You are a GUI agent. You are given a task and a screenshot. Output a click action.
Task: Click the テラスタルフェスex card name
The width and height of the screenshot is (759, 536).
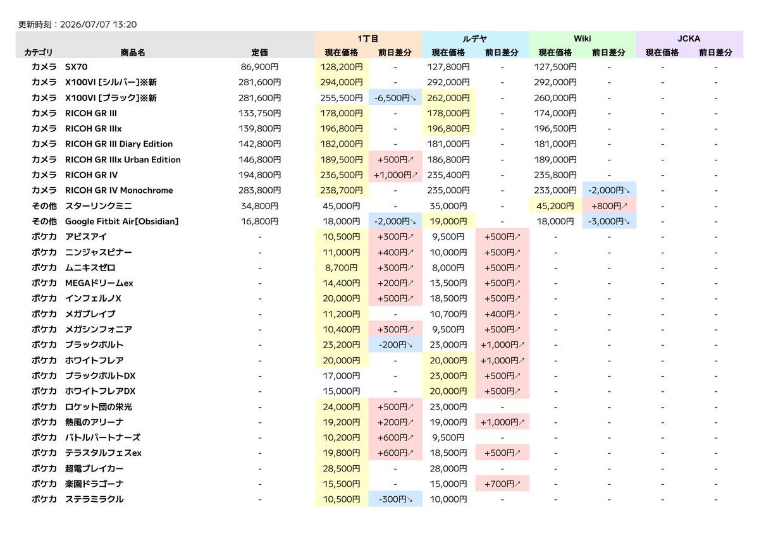(103, 453)
